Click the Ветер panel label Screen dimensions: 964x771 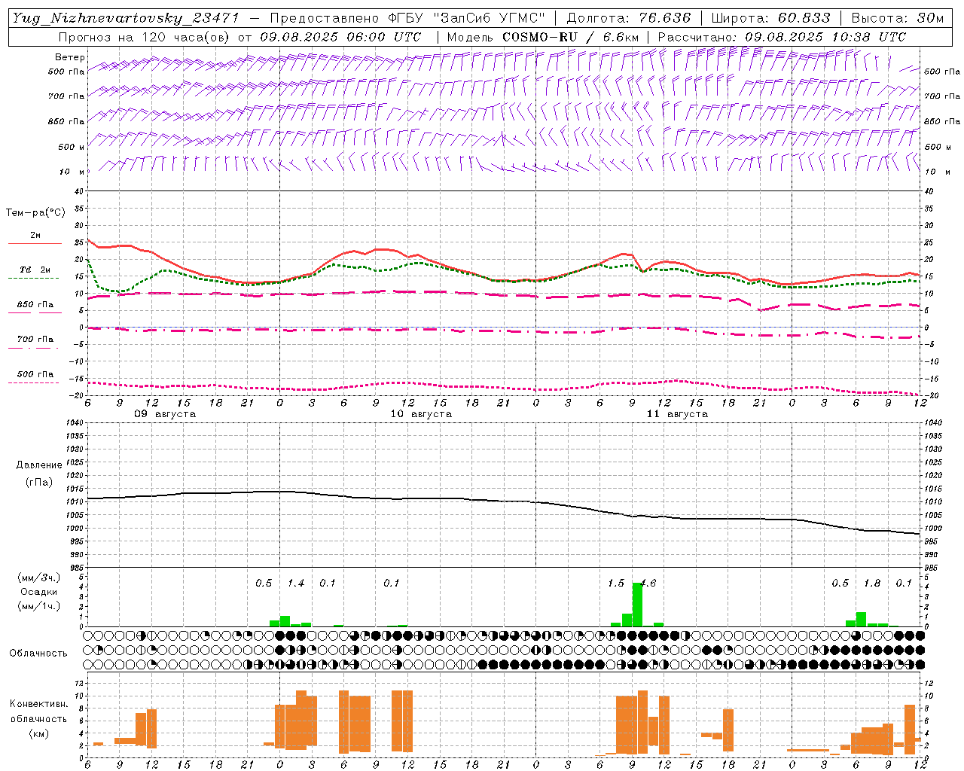[x=70, y=57]
